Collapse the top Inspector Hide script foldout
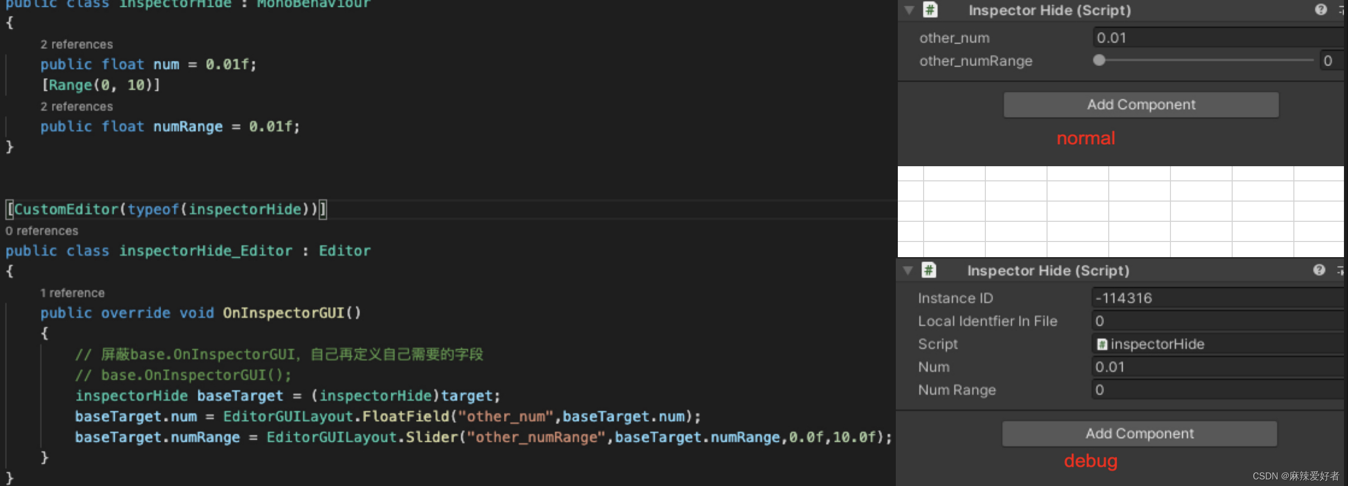The image size is (1348, 486). [909, 10]
